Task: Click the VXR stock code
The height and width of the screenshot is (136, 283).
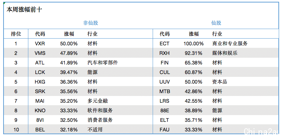Action: [x=40, y=44]
